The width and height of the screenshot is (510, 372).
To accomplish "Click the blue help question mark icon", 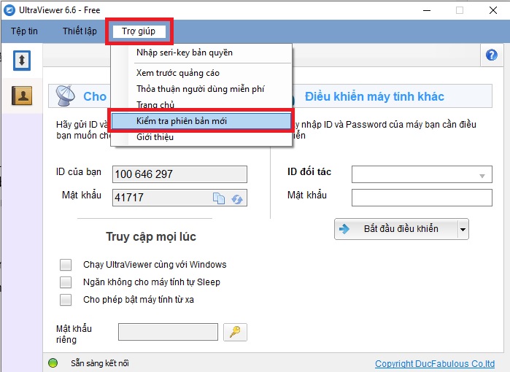I will 491,55.
